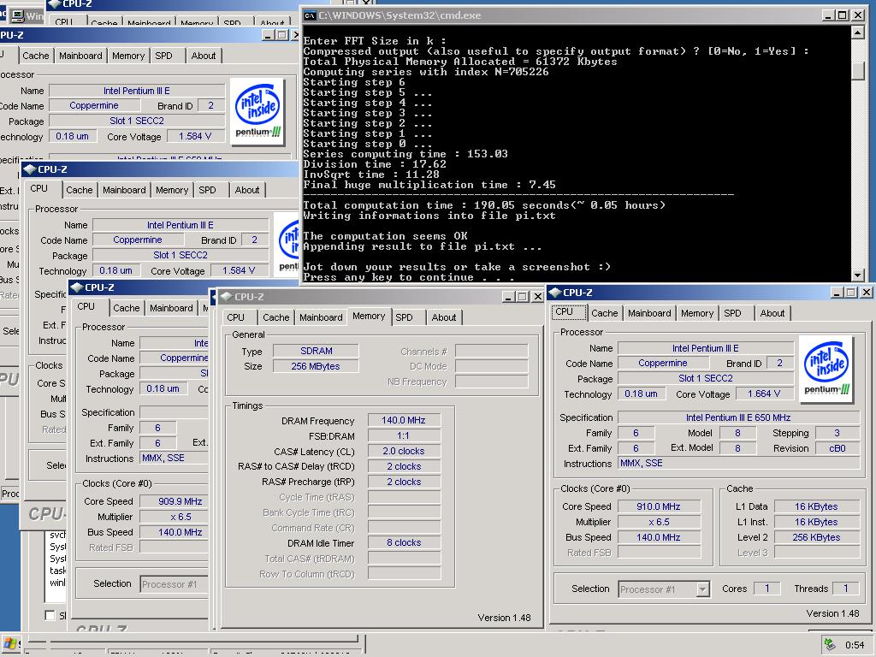Open the SPD tab in the top-left CPU-Z window
The height and width of the screenshot is (657, 876).
(x=163, y=56)
